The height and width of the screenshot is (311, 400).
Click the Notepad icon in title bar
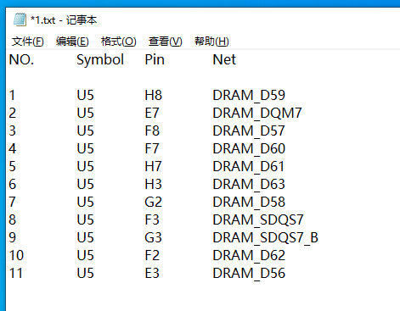pyautogui.click(x=20, y=19)
